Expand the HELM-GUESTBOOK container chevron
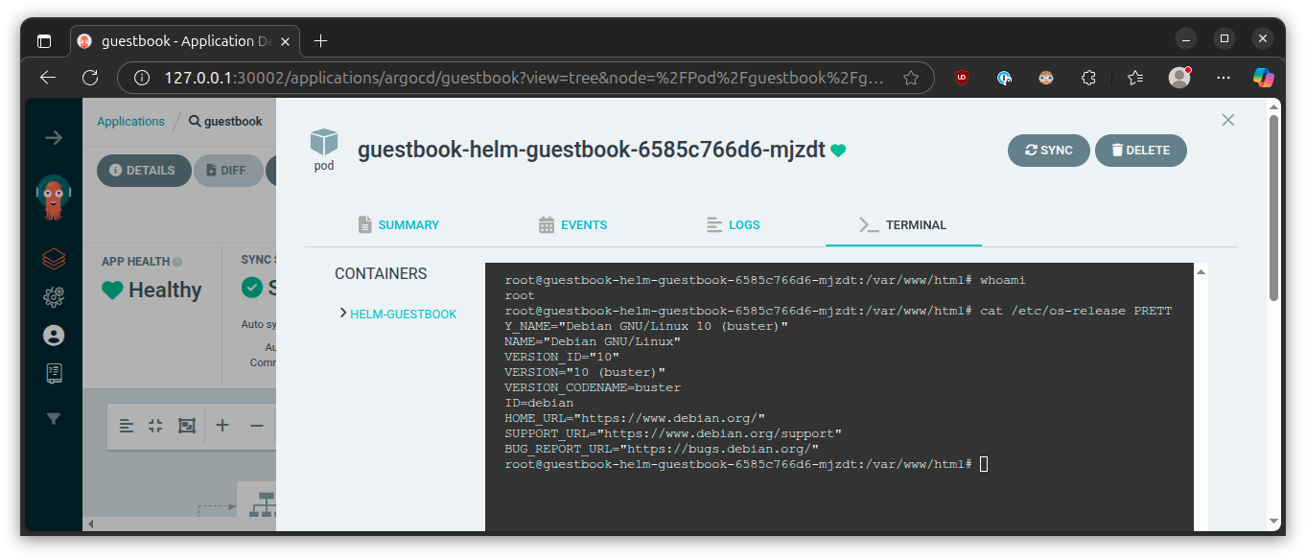Image resolution: width=1306 pixels, height=559 pixels. pos(343,313)
